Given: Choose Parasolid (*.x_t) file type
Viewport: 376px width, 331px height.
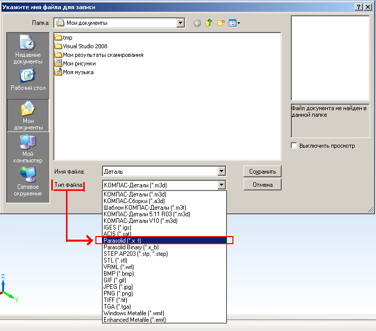Looking at the screenshot, I should point(164,240).
